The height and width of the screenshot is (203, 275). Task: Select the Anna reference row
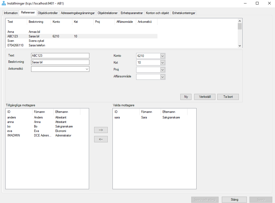[x=16, y=32]
